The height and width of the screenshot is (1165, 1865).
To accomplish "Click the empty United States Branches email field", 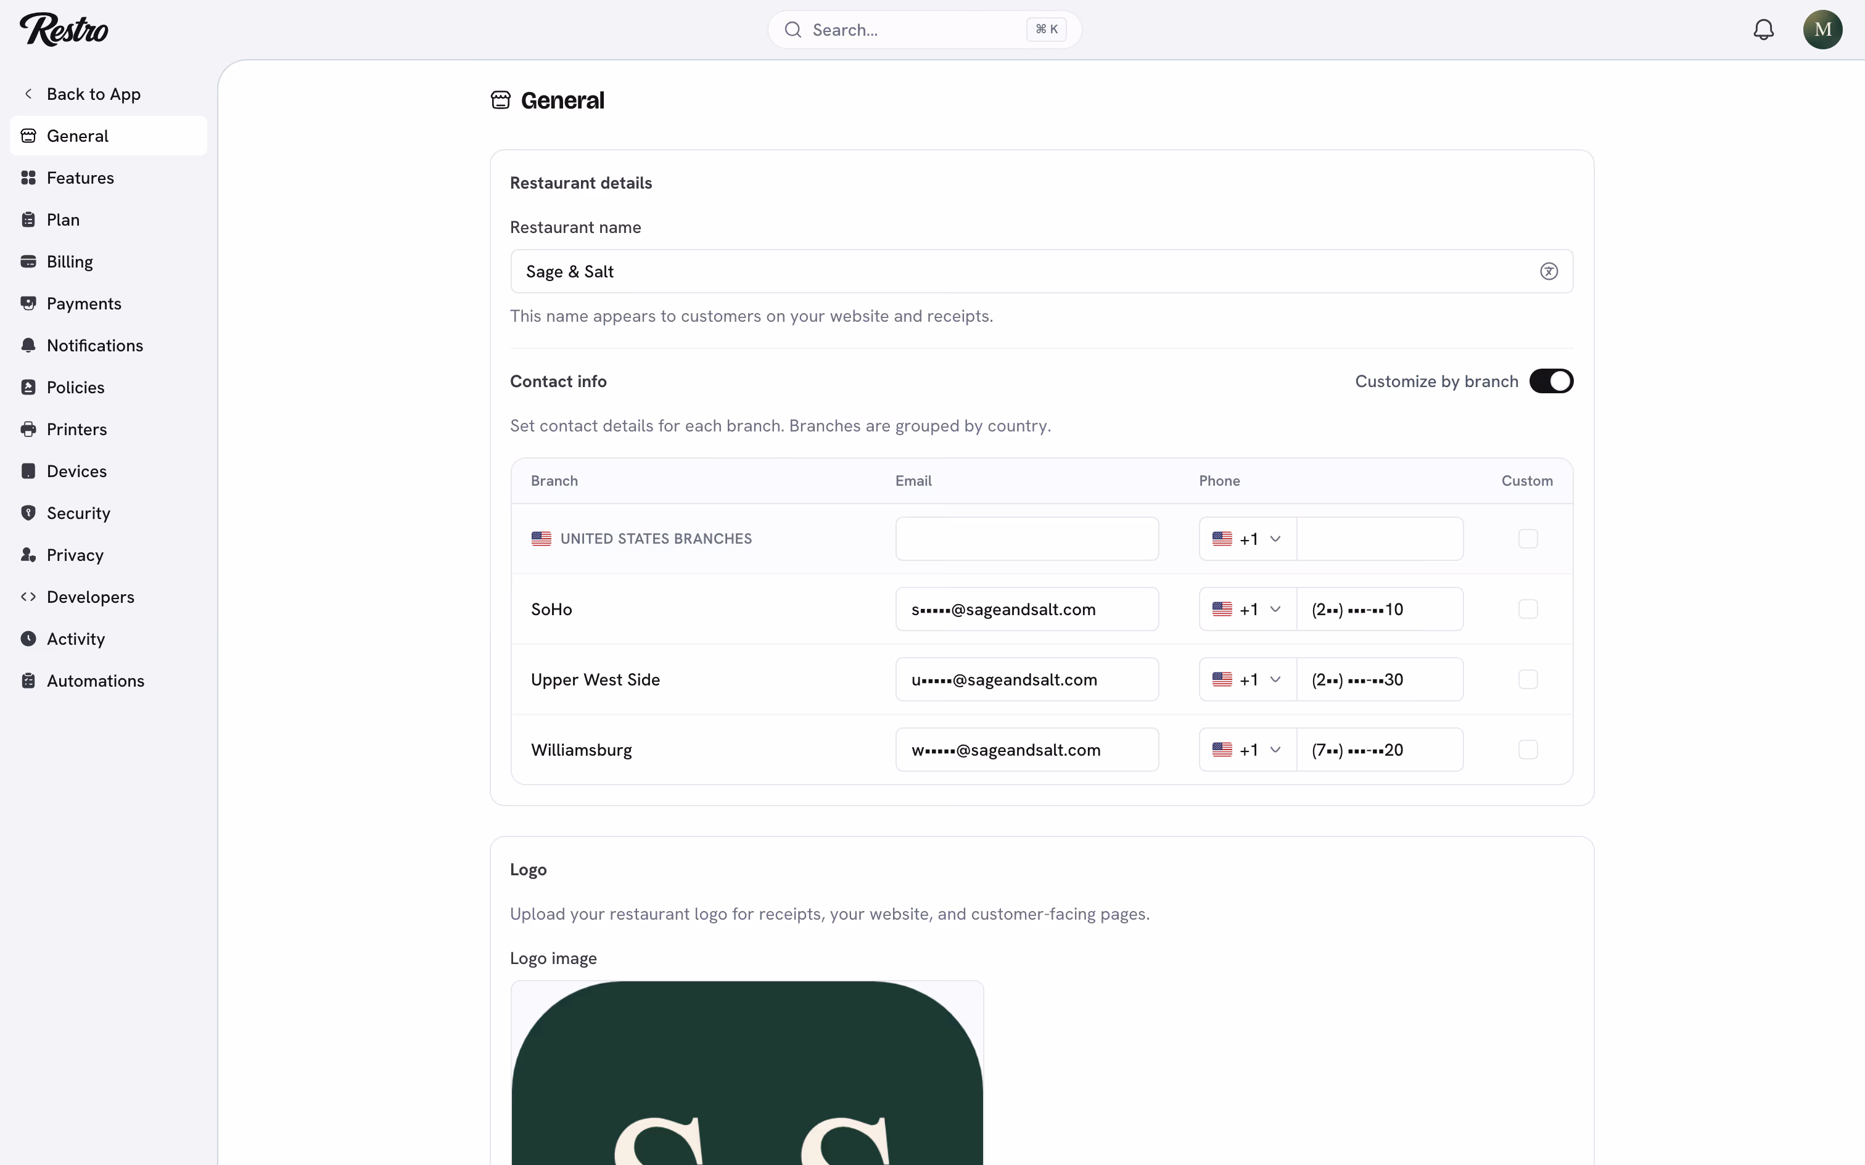I will click(1026, 539).
